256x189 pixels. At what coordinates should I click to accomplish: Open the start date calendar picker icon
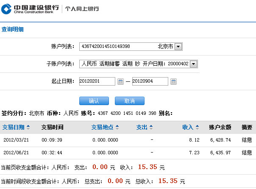(x=120, y=81)
